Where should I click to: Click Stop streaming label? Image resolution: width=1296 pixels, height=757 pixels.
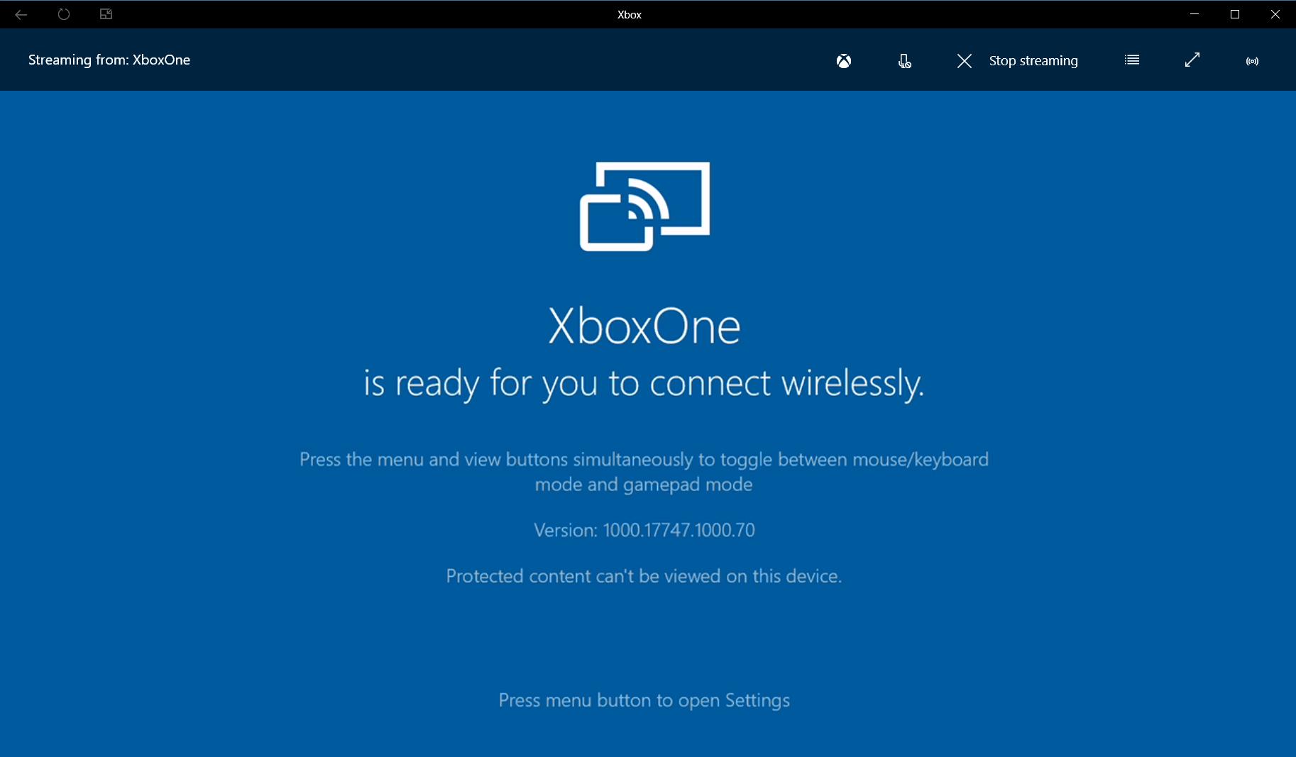[x=1033, y=61]
